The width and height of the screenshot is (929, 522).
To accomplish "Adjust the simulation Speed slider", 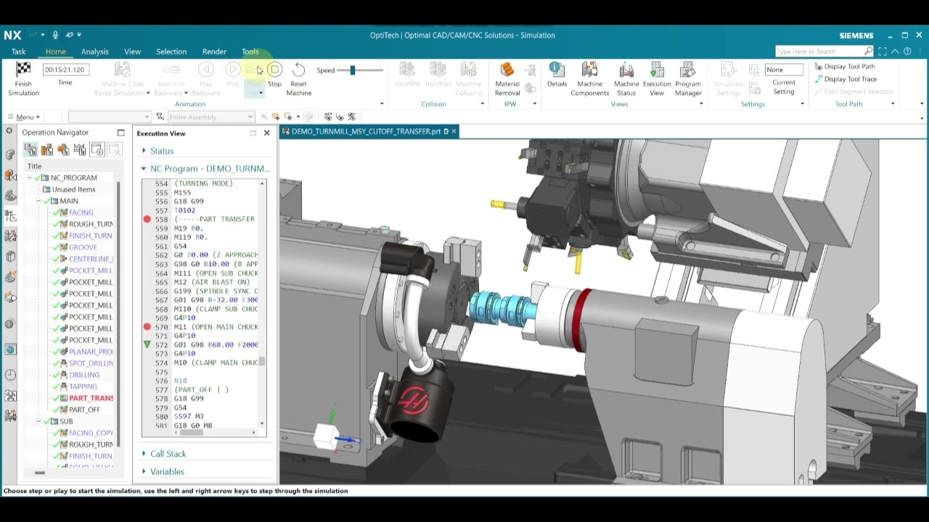I will pos(353,70).
